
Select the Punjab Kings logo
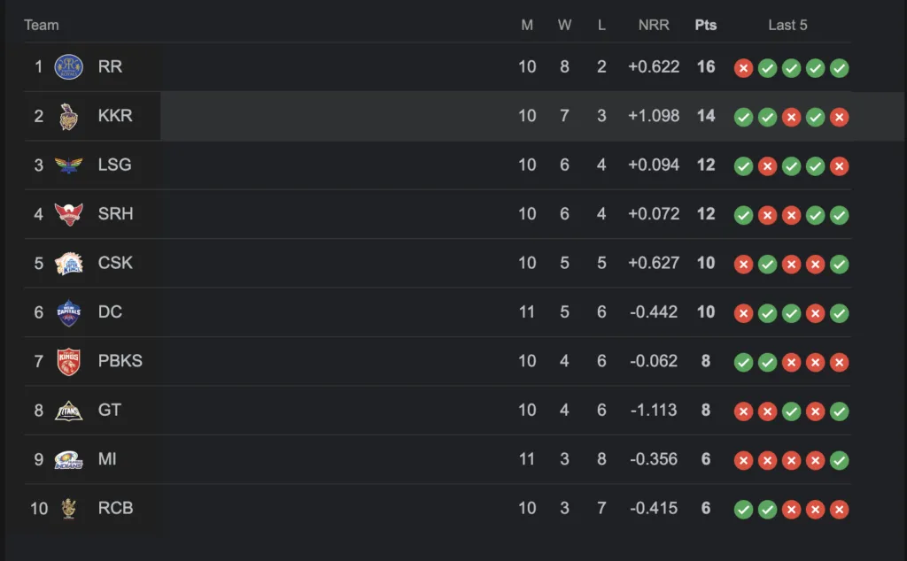click(68, 362)
